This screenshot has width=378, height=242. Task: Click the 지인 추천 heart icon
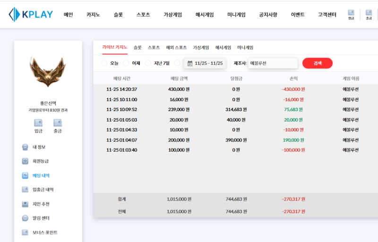tap(25, 204)
